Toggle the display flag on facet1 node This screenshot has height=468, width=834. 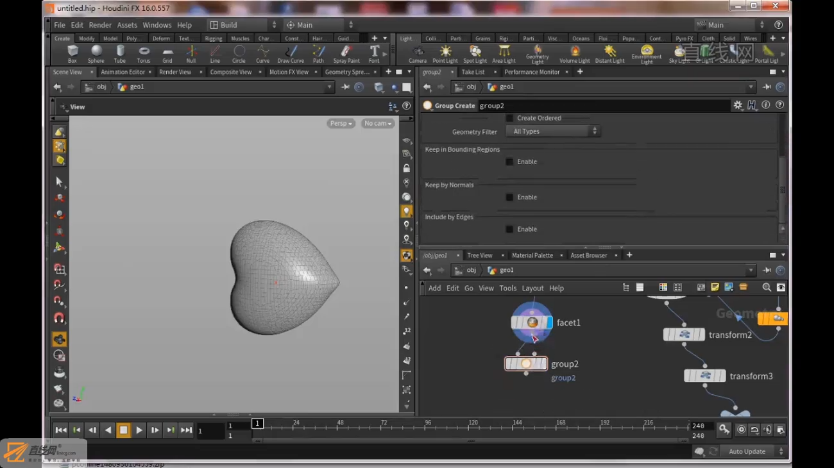click(549, 322)
